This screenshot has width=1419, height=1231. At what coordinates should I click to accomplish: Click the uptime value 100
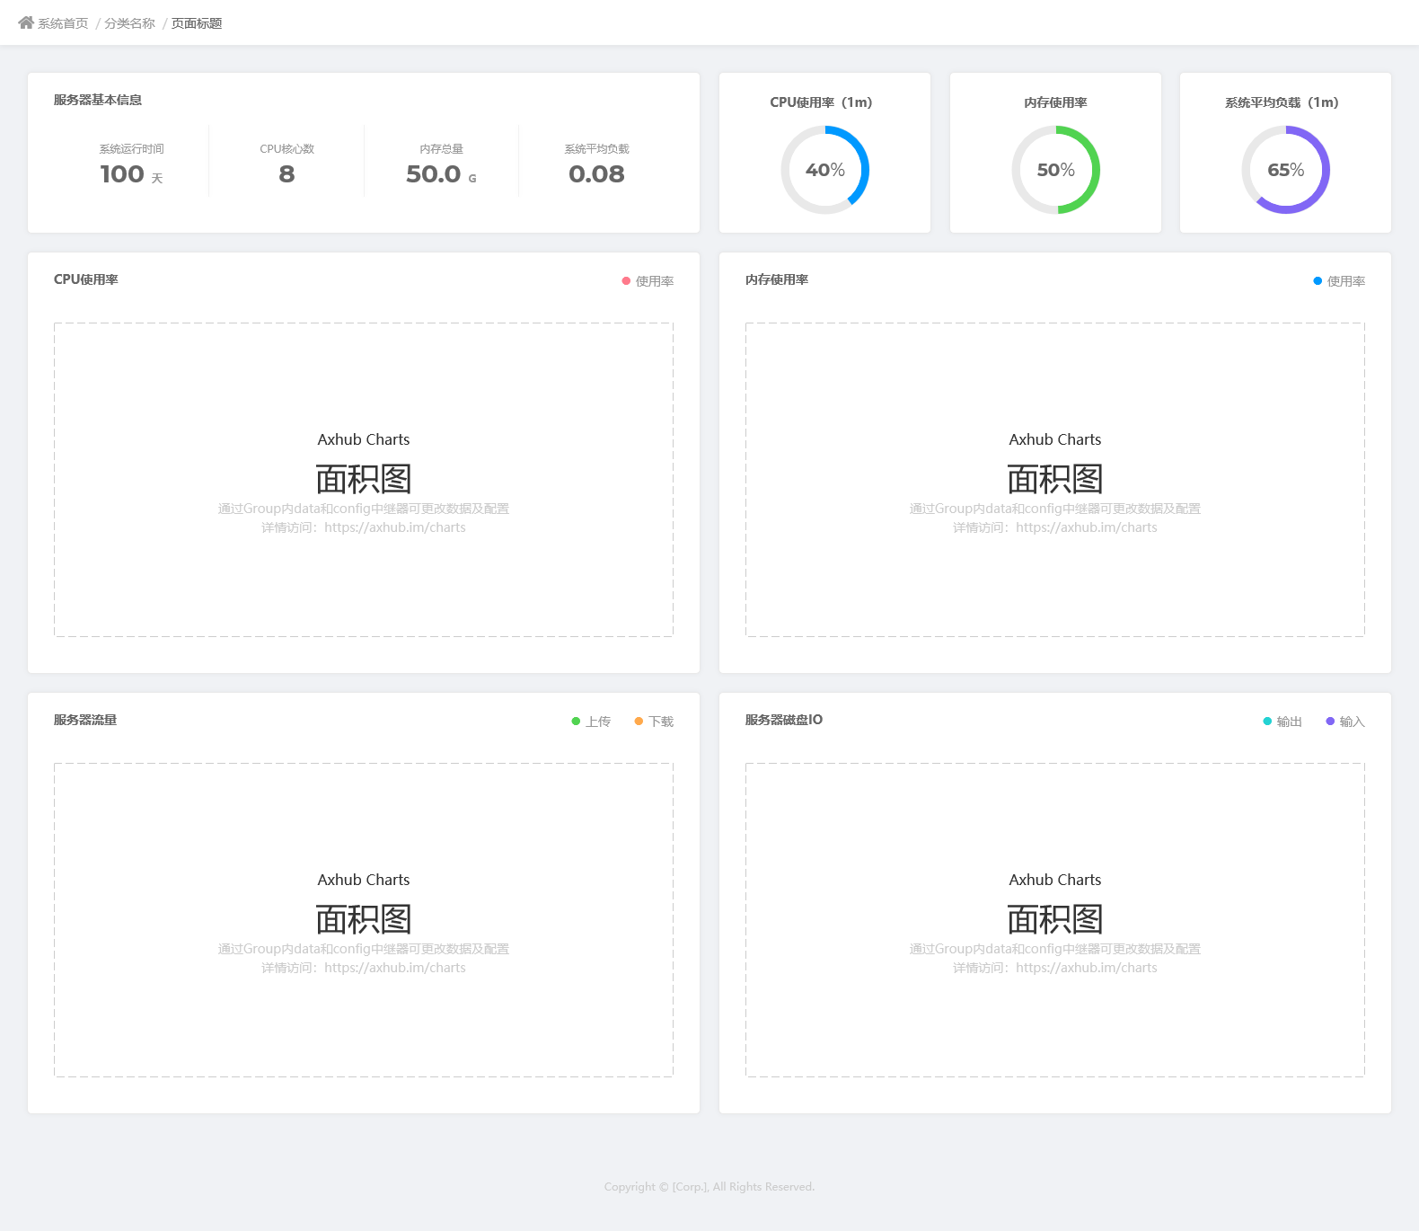tap(122, 173)
